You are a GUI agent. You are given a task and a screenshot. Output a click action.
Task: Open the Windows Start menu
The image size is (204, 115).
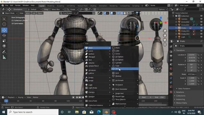pyautogui.click(x=4, y=112)
